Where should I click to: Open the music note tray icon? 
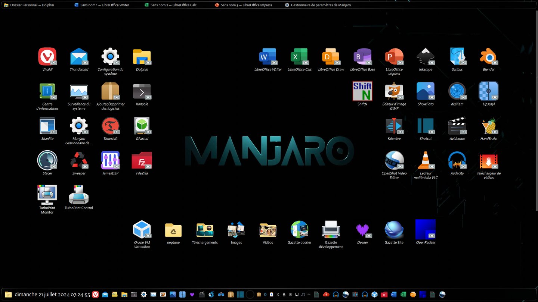click(303, 295)
